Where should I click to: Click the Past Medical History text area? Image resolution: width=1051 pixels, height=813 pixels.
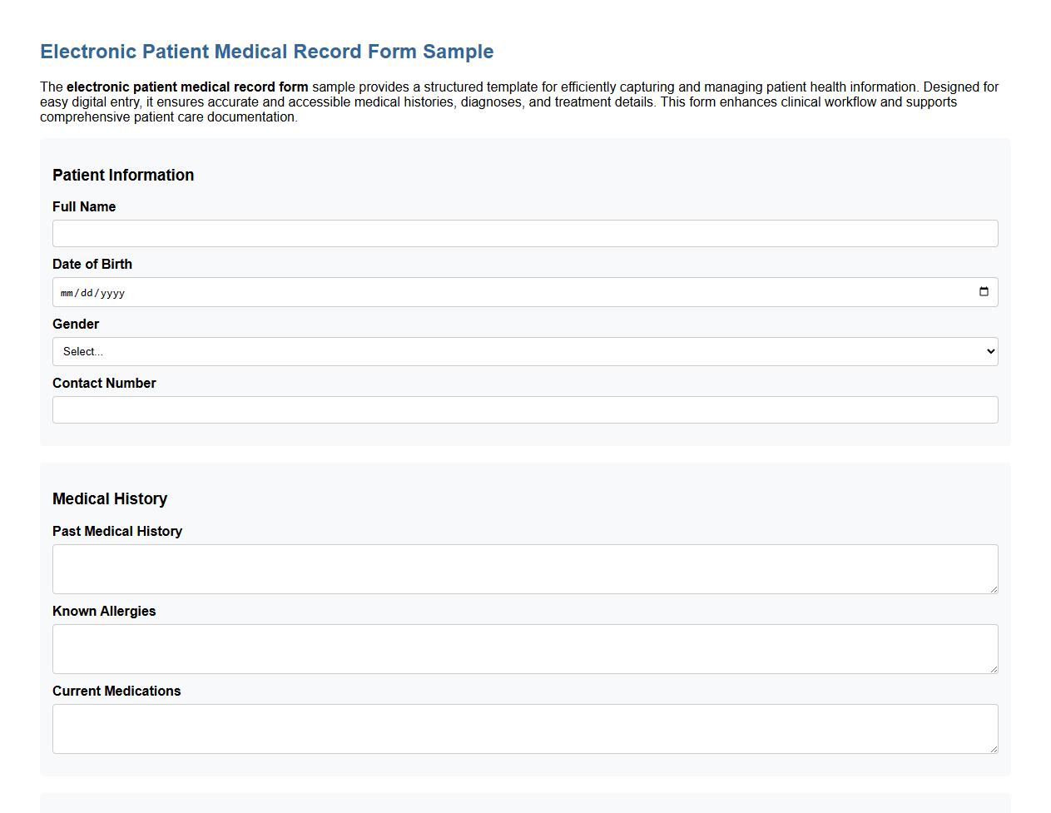click(524, 568)
